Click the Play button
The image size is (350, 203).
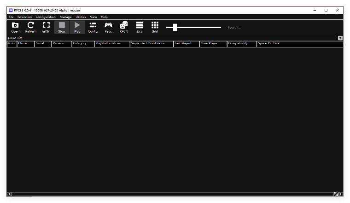tap(77, 28)
